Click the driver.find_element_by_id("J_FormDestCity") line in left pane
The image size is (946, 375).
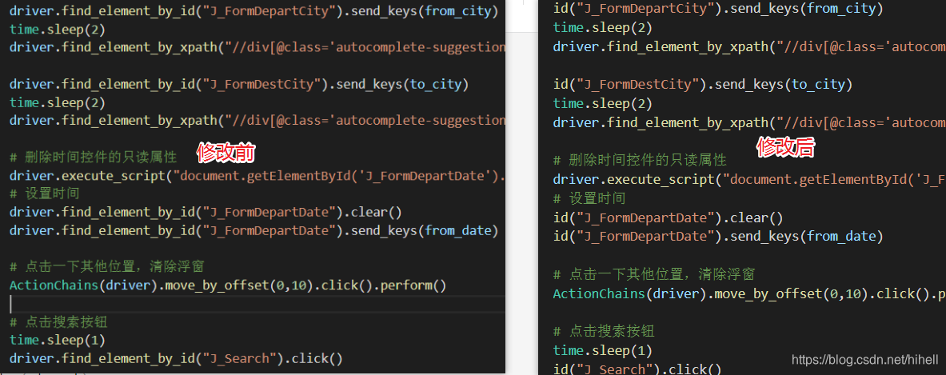coord(239,84)
